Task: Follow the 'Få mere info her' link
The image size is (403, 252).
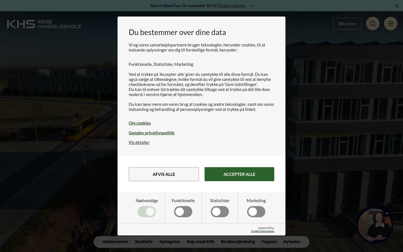Action: (231, 6)
